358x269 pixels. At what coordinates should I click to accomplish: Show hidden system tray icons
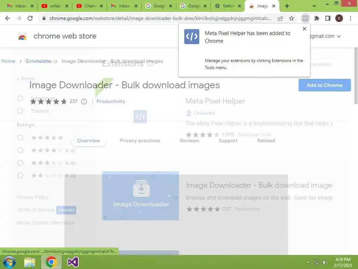tap(308, 262)
